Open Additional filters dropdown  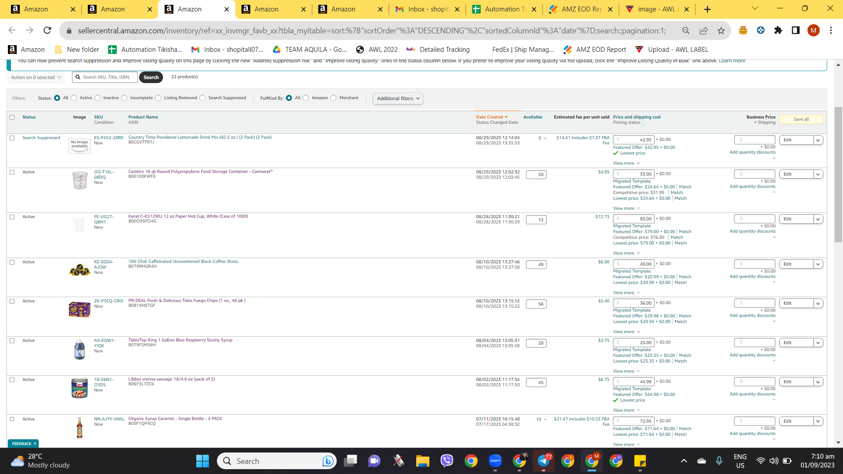pyautogui.click(x=398, y=98)
